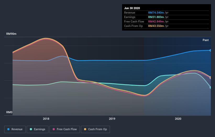This screenshot has height=137, width=215.
Task: Click the RM43.550m cash from op value
Action: click(156, 26)
